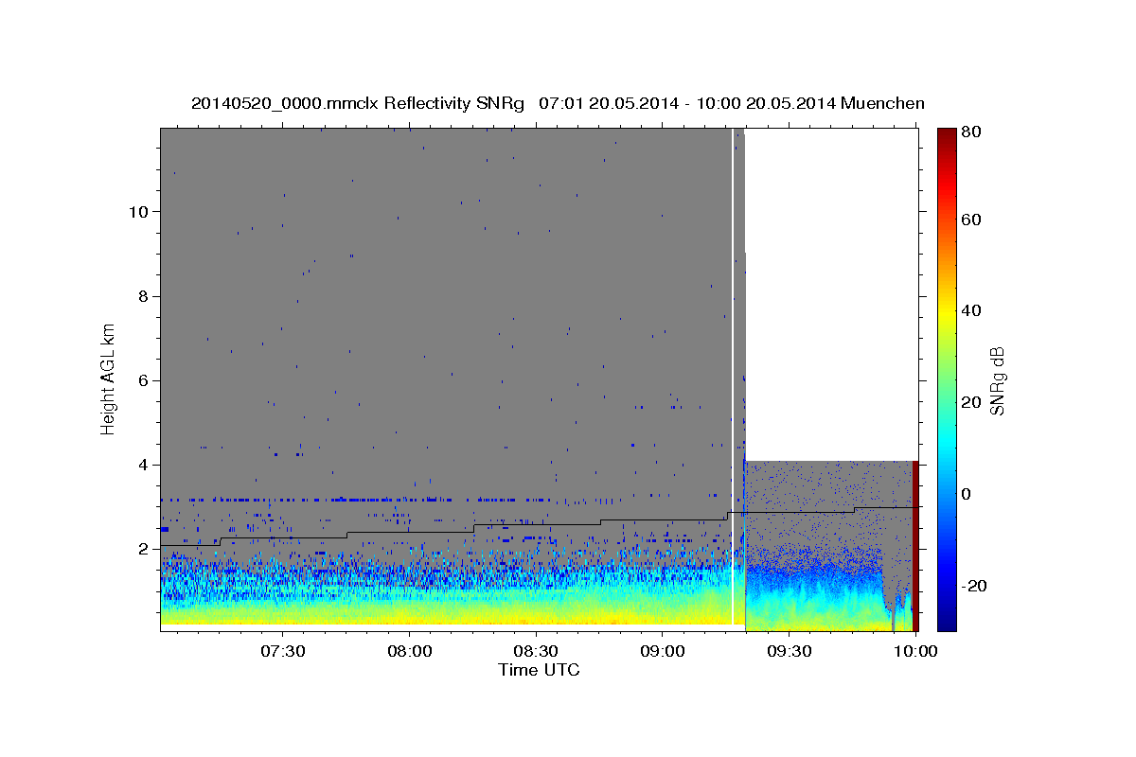The width and height of the screenshot is (1136, 757).
Task: Click the 'Height AGL km' axis label
Action: tap(109, 379)
